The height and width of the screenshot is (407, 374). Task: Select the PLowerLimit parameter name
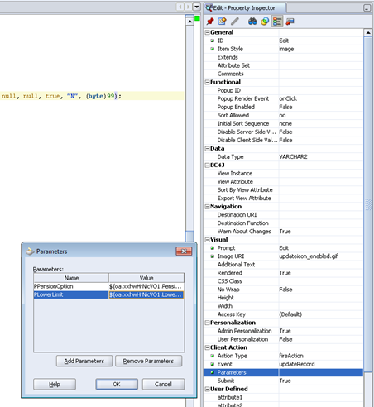click(x=71, y=294)
